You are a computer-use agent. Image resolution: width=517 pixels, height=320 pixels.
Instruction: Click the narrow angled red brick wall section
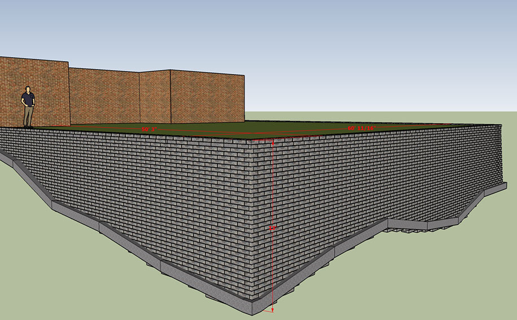155,96
